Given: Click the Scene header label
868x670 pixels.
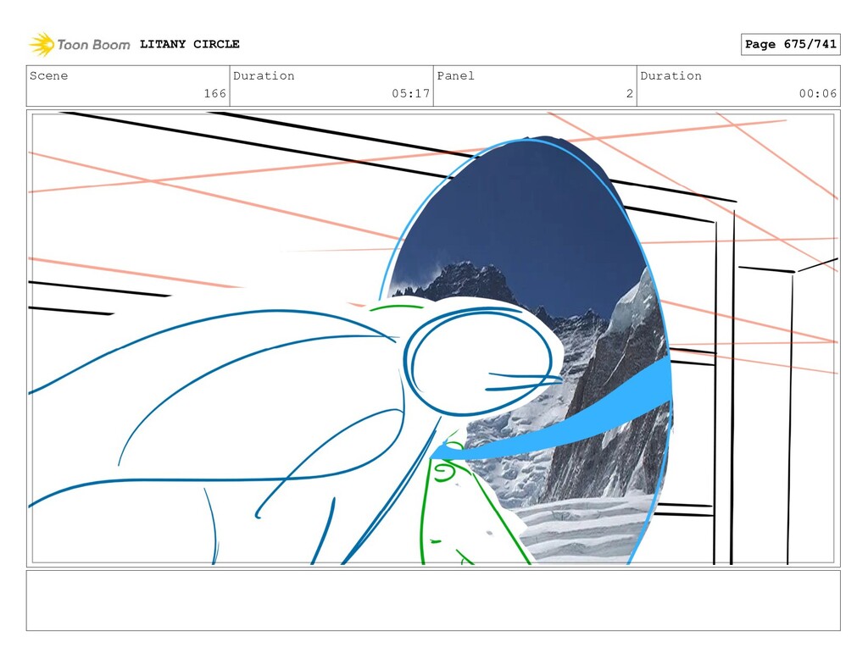Looking at the screenshot, I should pyautogui.click(x=48, y=75).
